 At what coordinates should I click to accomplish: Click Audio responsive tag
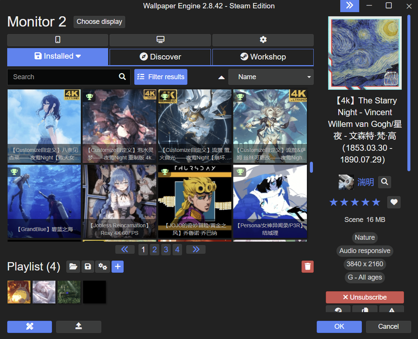[365, 251]
